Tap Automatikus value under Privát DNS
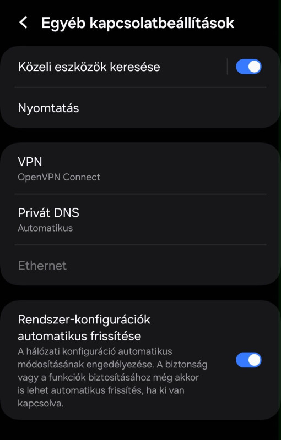This screenshot has height=440, width=281. tap(45, 228)
